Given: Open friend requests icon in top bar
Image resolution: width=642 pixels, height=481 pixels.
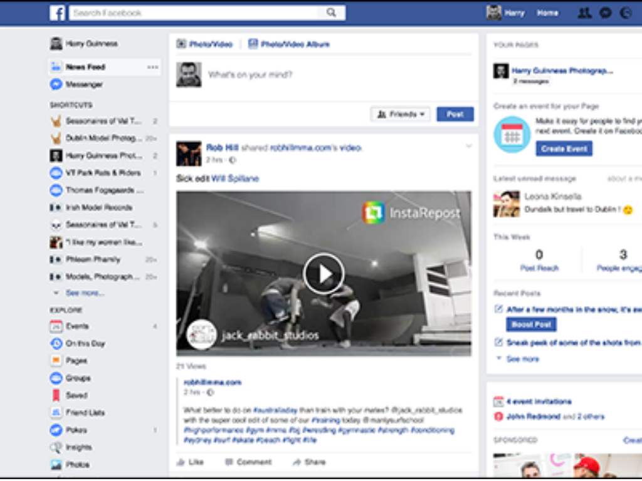Looking at the screenshot, I should [x=584, y=13].
